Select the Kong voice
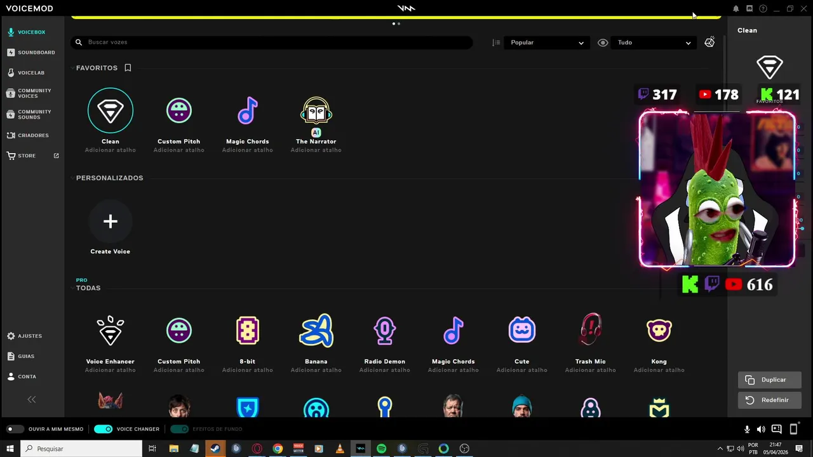 tap(659, 331)
